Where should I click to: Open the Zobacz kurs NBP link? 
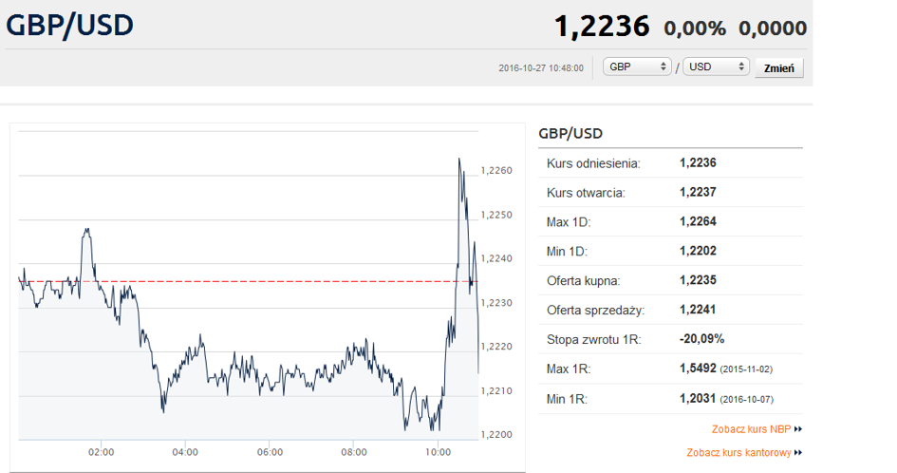751,429
